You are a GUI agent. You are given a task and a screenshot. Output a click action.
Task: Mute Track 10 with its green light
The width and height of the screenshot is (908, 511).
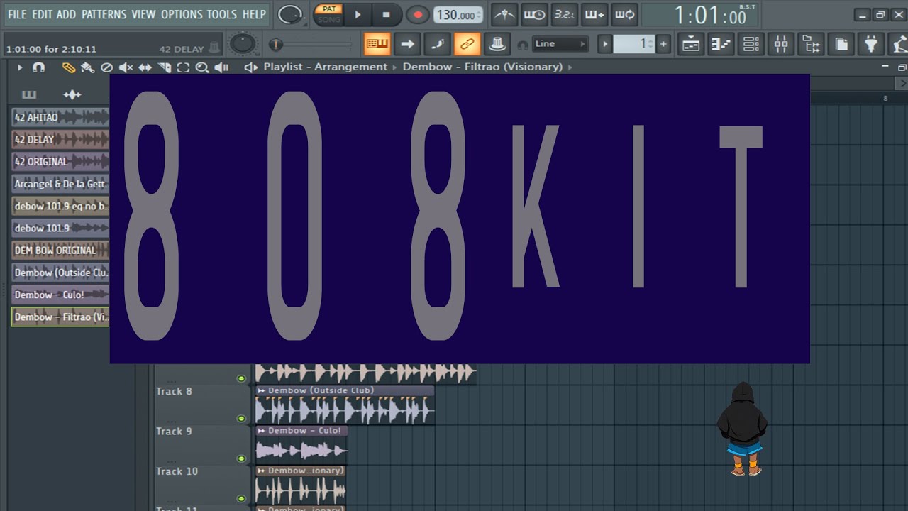(241, 498)
